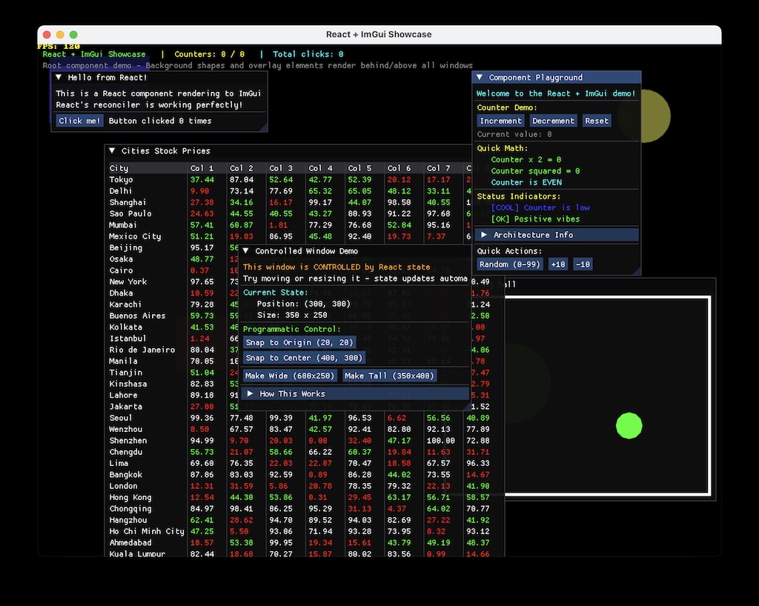Click the "[COOL] Counter is low" indicator
The width and height of the screenshot is (759, 606).
(x=540, y=208)
